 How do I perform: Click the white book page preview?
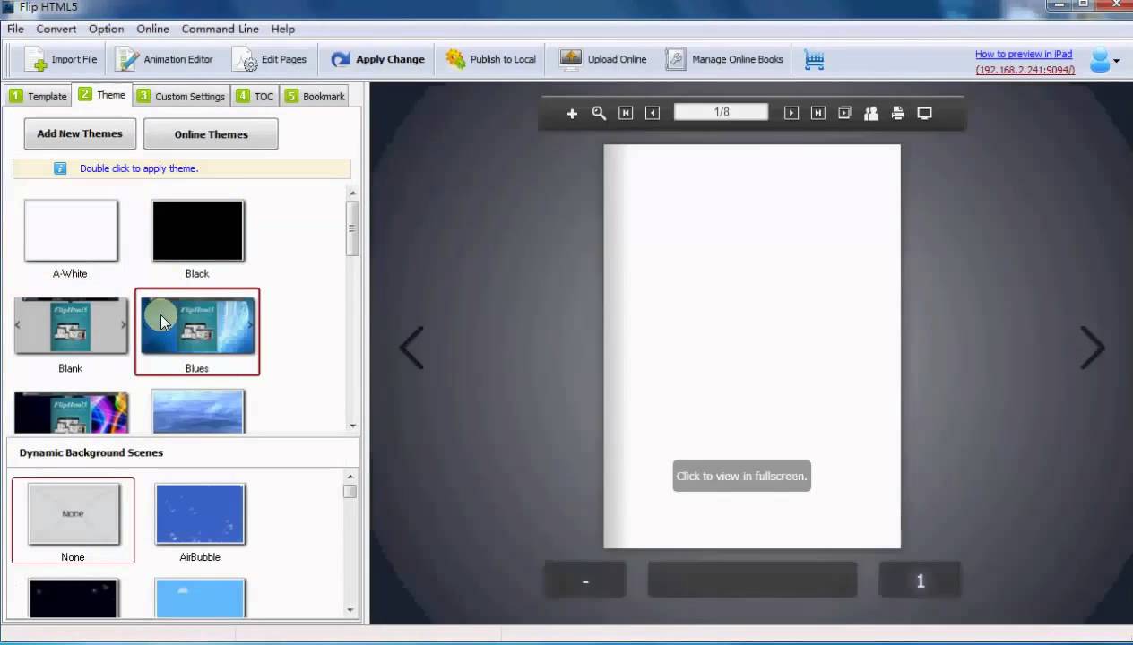pyautogui.click(x=752, y=346)
